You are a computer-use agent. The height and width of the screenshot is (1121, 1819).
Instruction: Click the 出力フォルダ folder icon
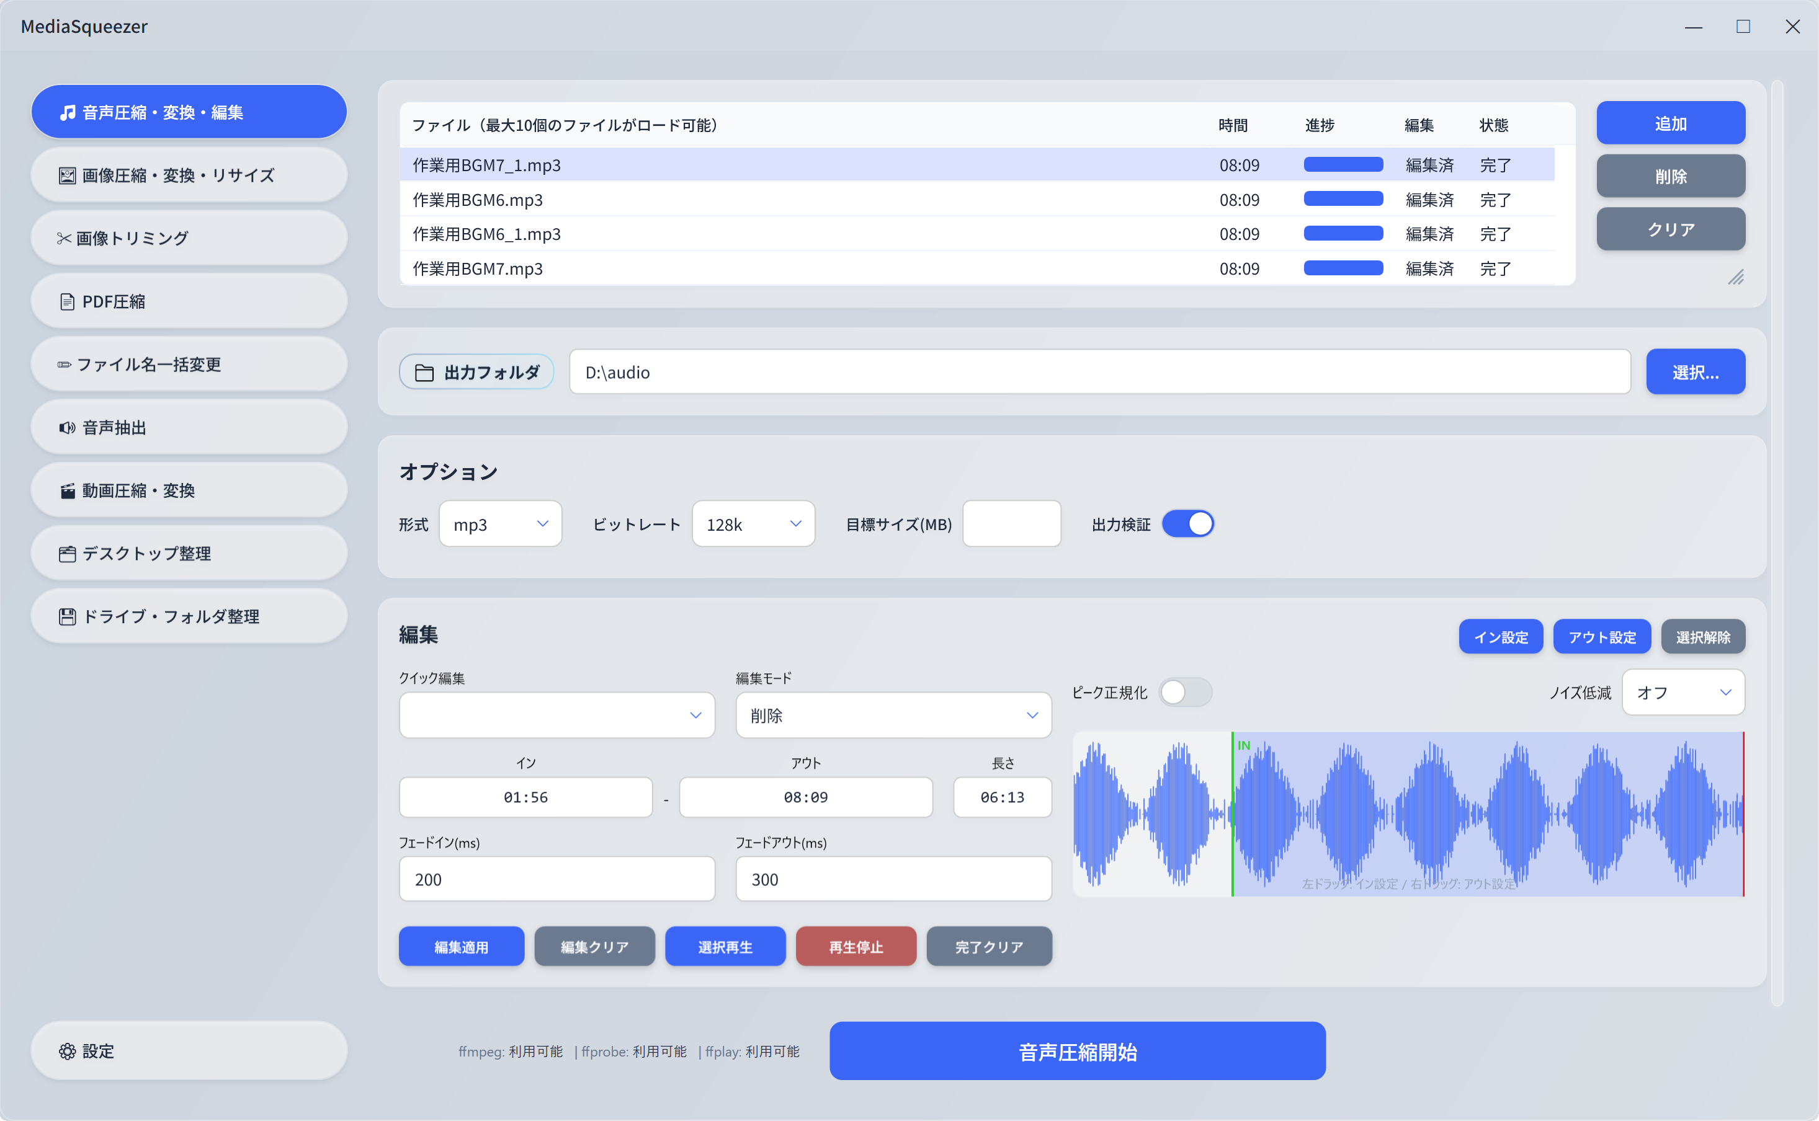[424, 373]
